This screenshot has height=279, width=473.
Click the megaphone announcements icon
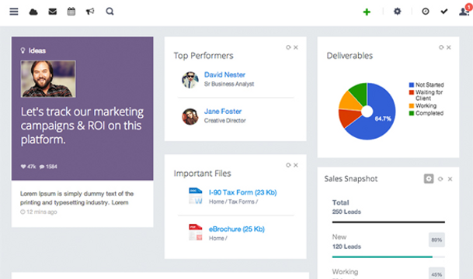pyautogui.click(x=90, y=12)
